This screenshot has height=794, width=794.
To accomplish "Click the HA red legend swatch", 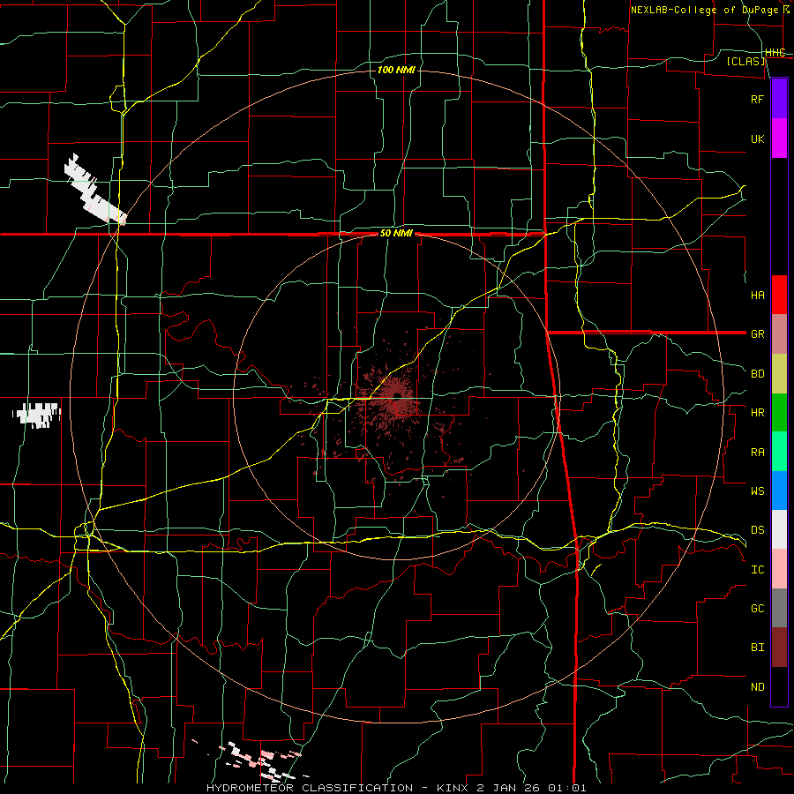I will tap(779, 295).
